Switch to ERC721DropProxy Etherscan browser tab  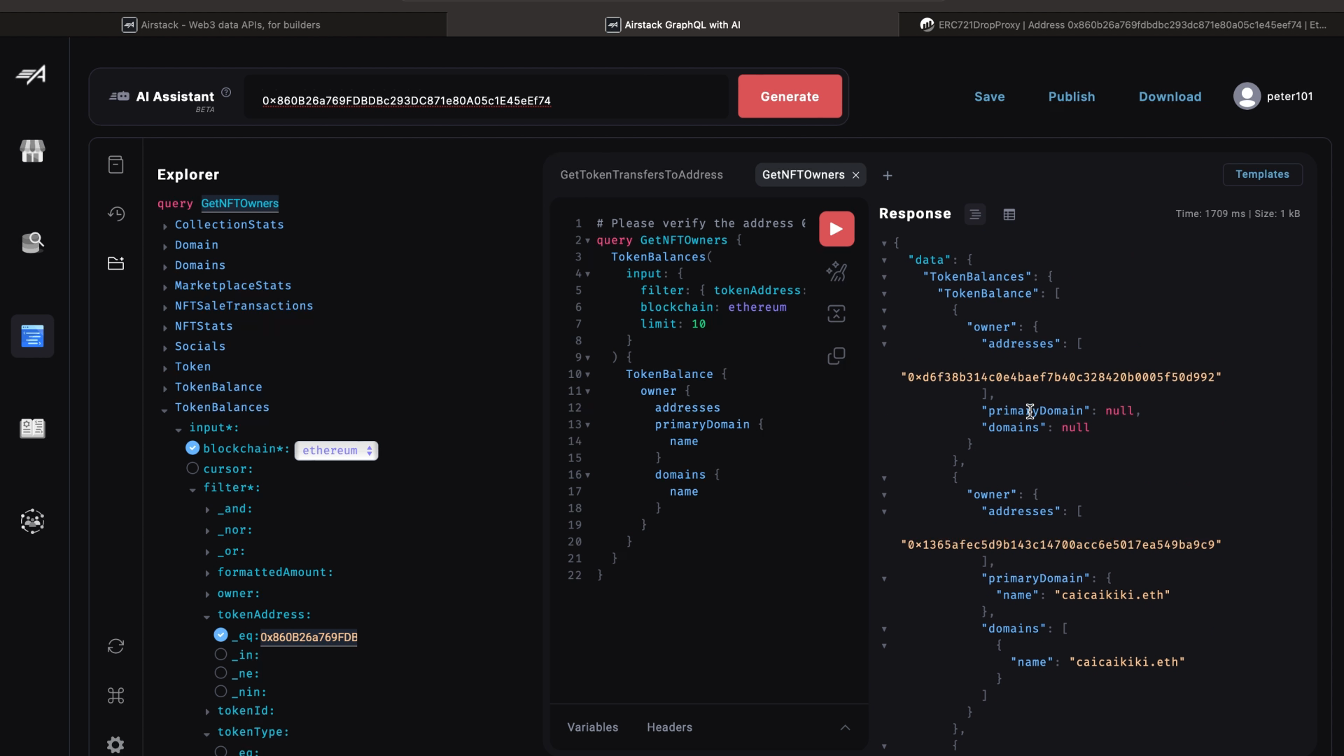(x=1121, y=24)
